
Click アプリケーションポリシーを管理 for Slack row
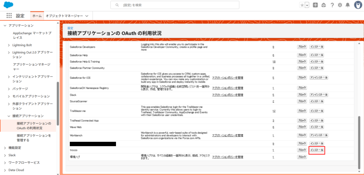click(x=228, y=95)
